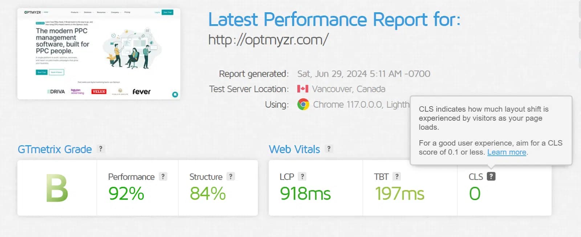This screenshot has width=581, height=237.
Task: Open the optmyzr.com URL text
Action: [x=269, y=39]
